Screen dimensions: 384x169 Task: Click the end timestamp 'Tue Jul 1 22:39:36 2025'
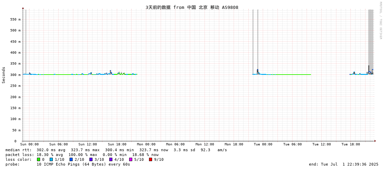(349, 164)
